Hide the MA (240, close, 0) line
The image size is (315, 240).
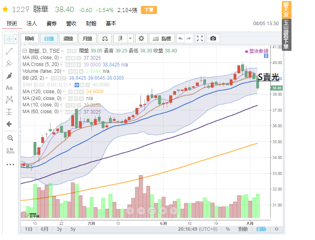(x=70, y=99)
